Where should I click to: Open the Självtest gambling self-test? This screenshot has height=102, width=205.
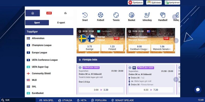[154, 3]
